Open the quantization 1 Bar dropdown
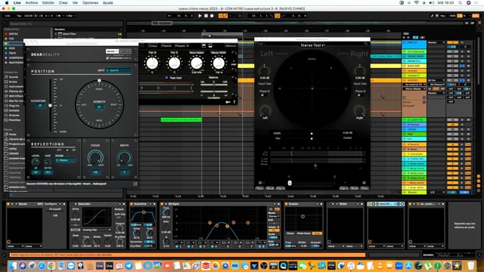Screen dimensions: 484x272 pos(71,16)
